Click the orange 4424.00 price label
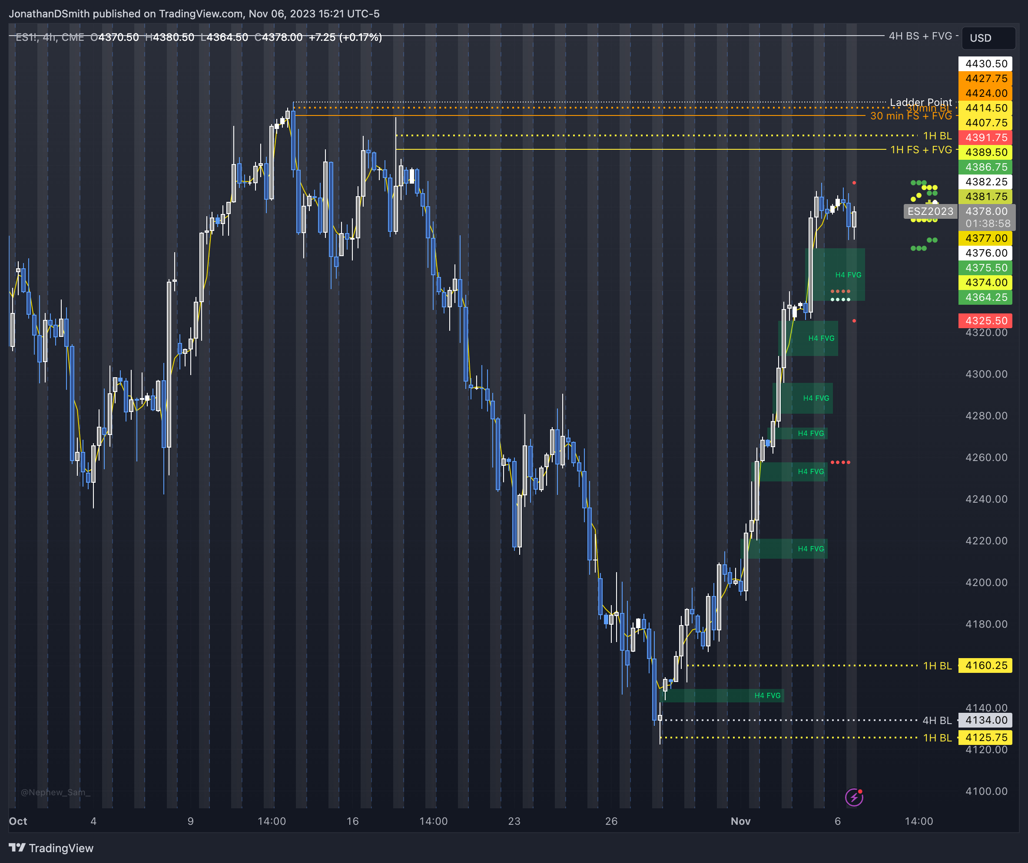 [985, 93]
